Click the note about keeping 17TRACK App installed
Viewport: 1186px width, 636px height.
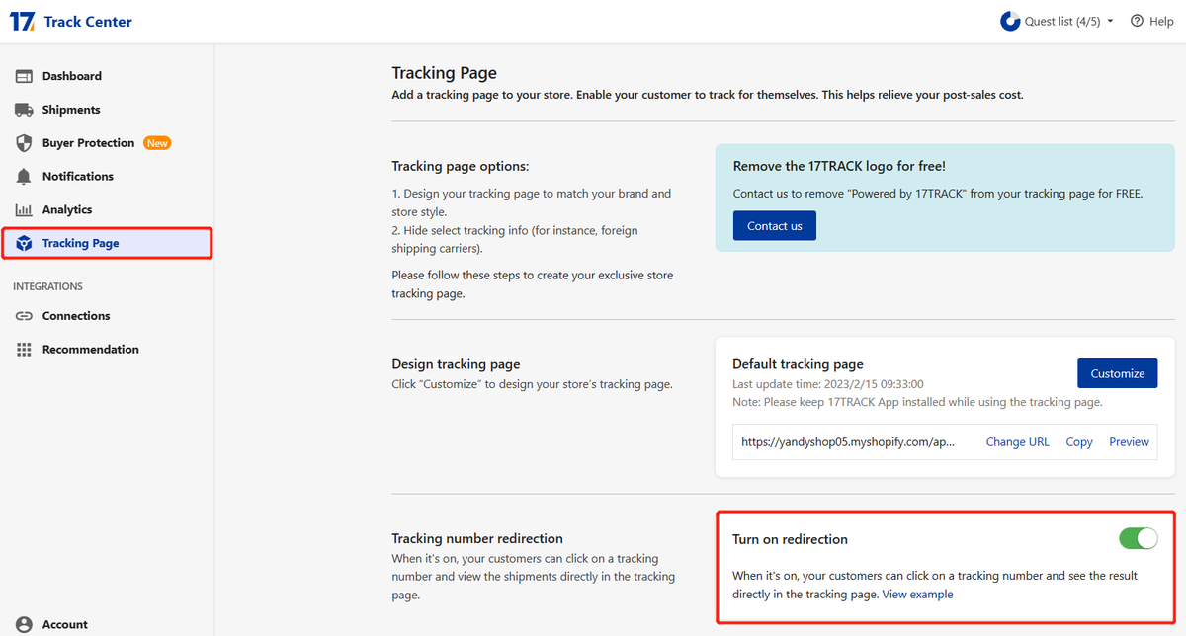[917, 402]
